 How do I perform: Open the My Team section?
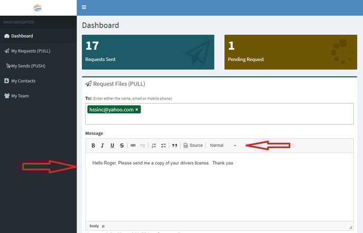pyautogui.click(x=20, y=96)
